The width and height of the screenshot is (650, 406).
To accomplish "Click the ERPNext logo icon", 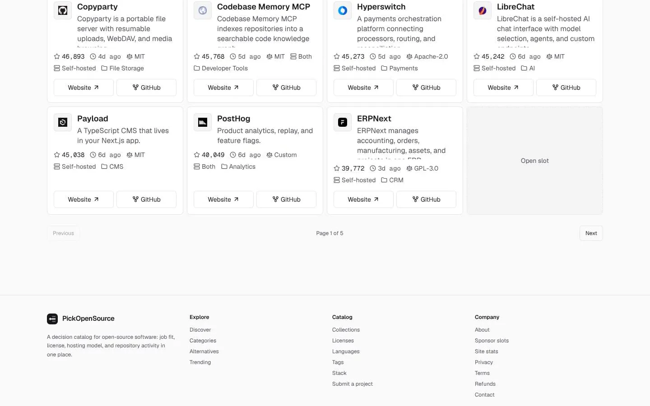I will (x=343, y=122).
